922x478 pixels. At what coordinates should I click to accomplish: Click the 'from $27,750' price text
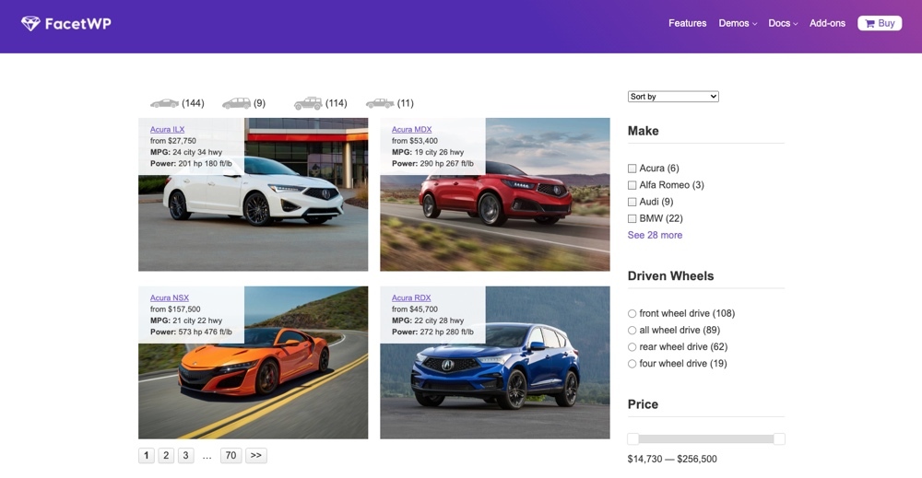173,141
